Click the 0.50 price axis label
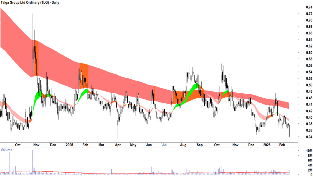This screenshot has height=176, width=313. [x=309, y=85]
